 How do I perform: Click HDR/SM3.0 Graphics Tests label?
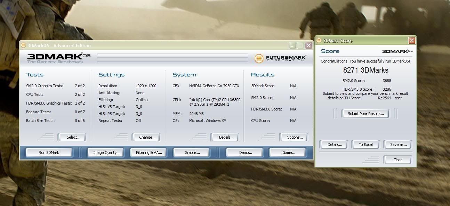[x=49, y=103]
